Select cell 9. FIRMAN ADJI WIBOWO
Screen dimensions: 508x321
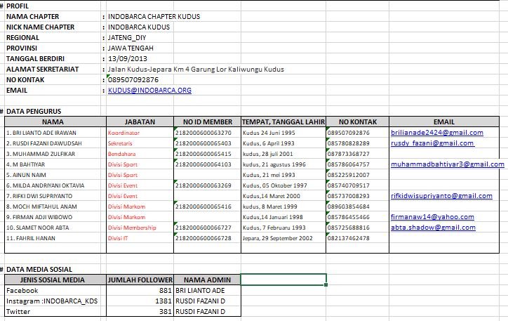55,216
